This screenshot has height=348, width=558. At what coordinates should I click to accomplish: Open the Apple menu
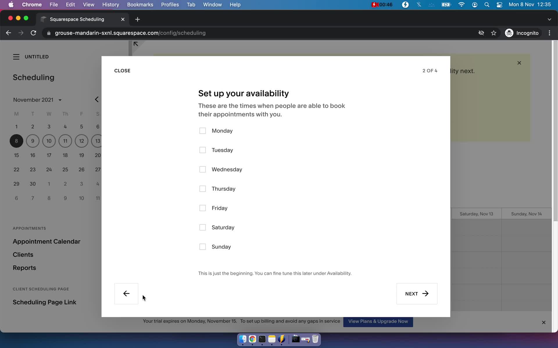click(11, 5)
